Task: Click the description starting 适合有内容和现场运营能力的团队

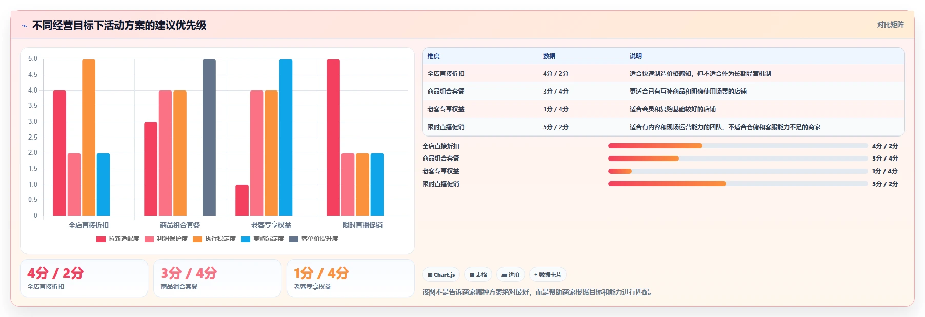Action: pyautogui.click(x=725, y=127)
